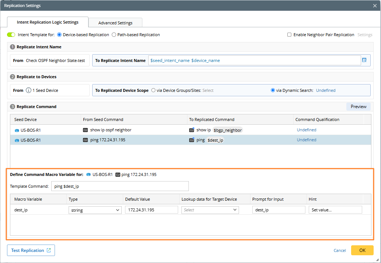Screen dimensions: 381x263
Task: Switch to the Advanced Settings tab
Action: (115, 23)
